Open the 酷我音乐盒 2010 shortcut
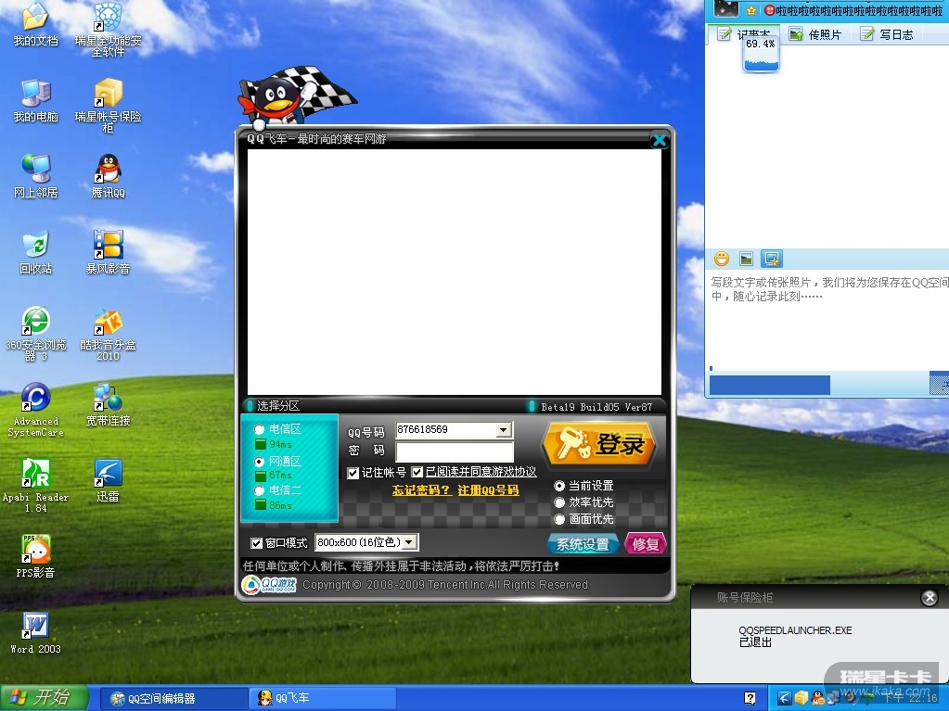 108,333
